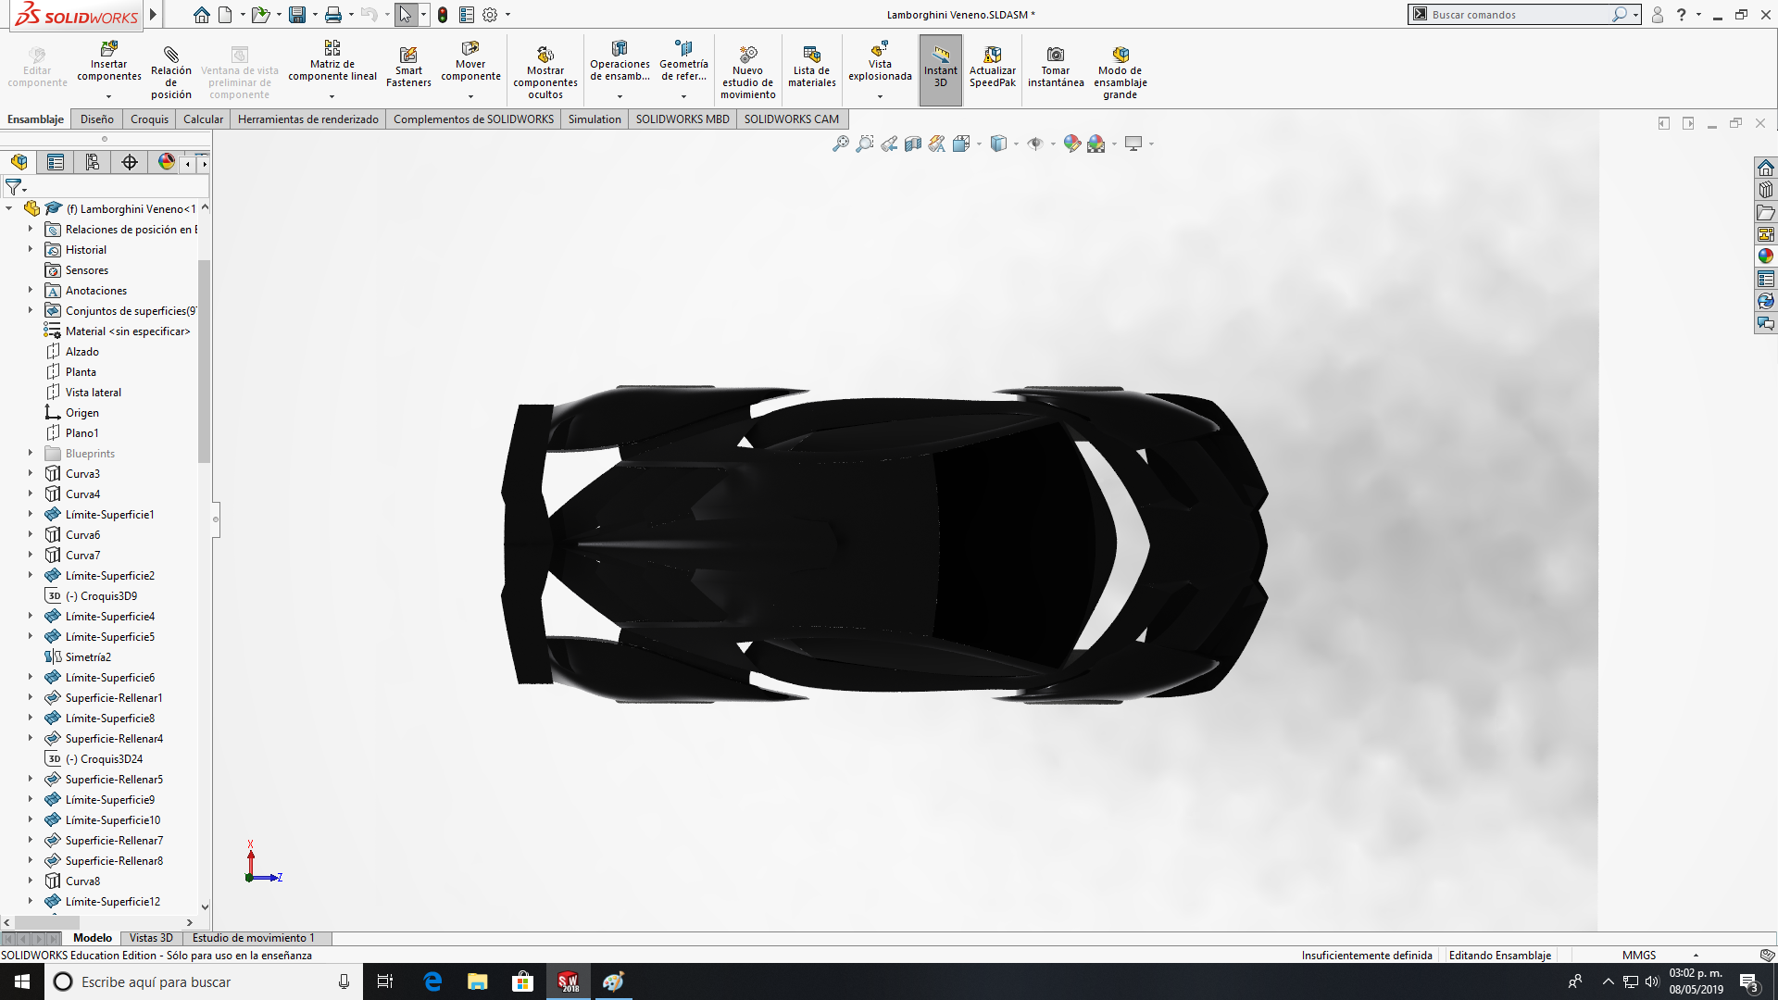Open Display Style dropdown arrow
This screenshot has width=1778, height=1000.
[x=1016, y=144]
